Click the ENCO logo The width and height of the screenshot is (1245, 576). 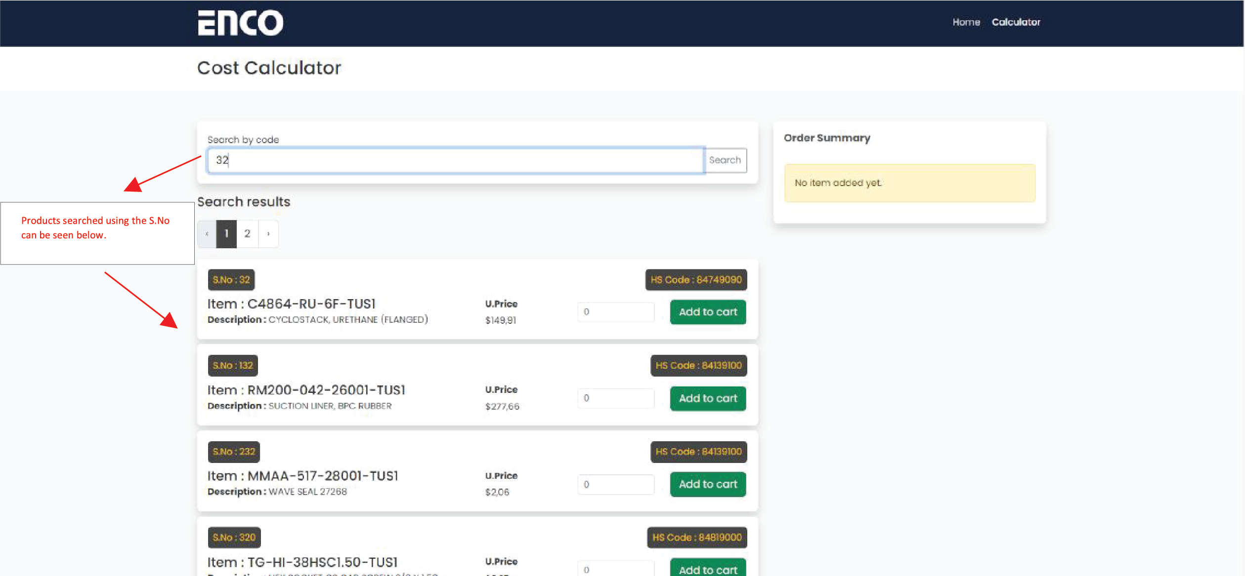click(x=240, y=22)
